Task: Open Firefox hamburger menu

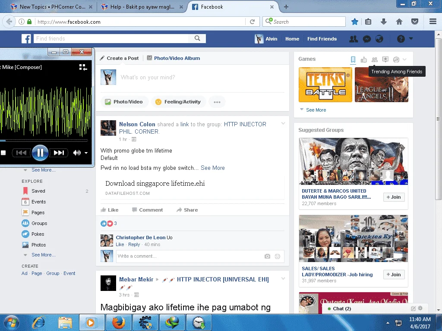Action: 433,22
